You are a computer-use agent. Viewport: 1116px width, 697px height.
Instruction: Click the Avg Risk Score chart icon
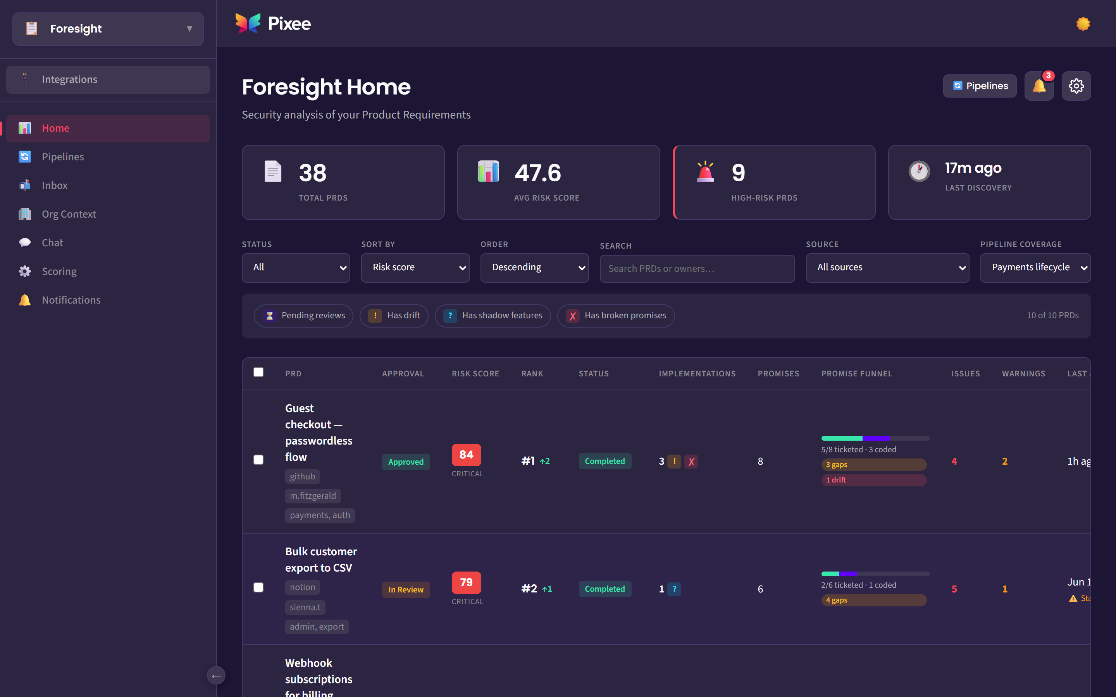tap(488, 171)
